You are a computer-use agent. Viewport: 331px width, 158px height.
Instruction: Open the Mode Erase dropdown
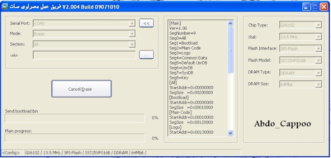84,34
